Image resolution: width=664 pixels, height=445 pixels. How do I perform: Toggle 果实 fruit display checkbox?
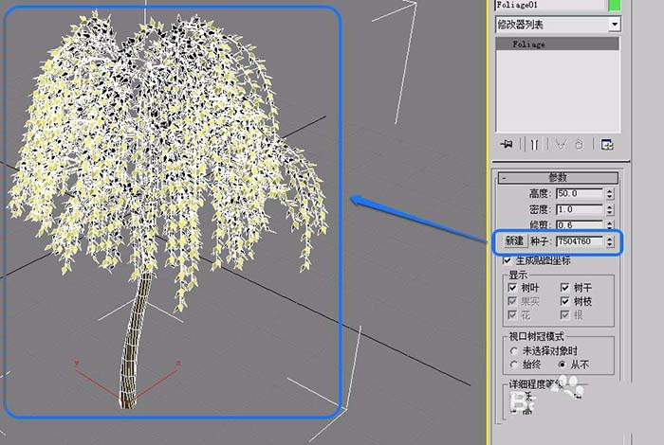tap(512, 301)
